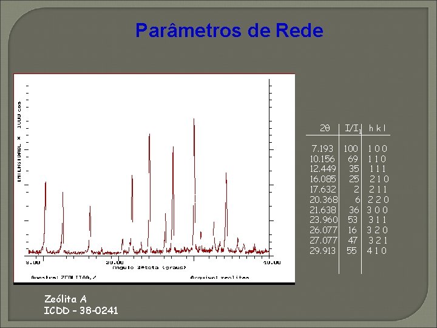The image size is (437, 328).
Task: Click Miller index '1 1 0'
Action: point(377,159)
